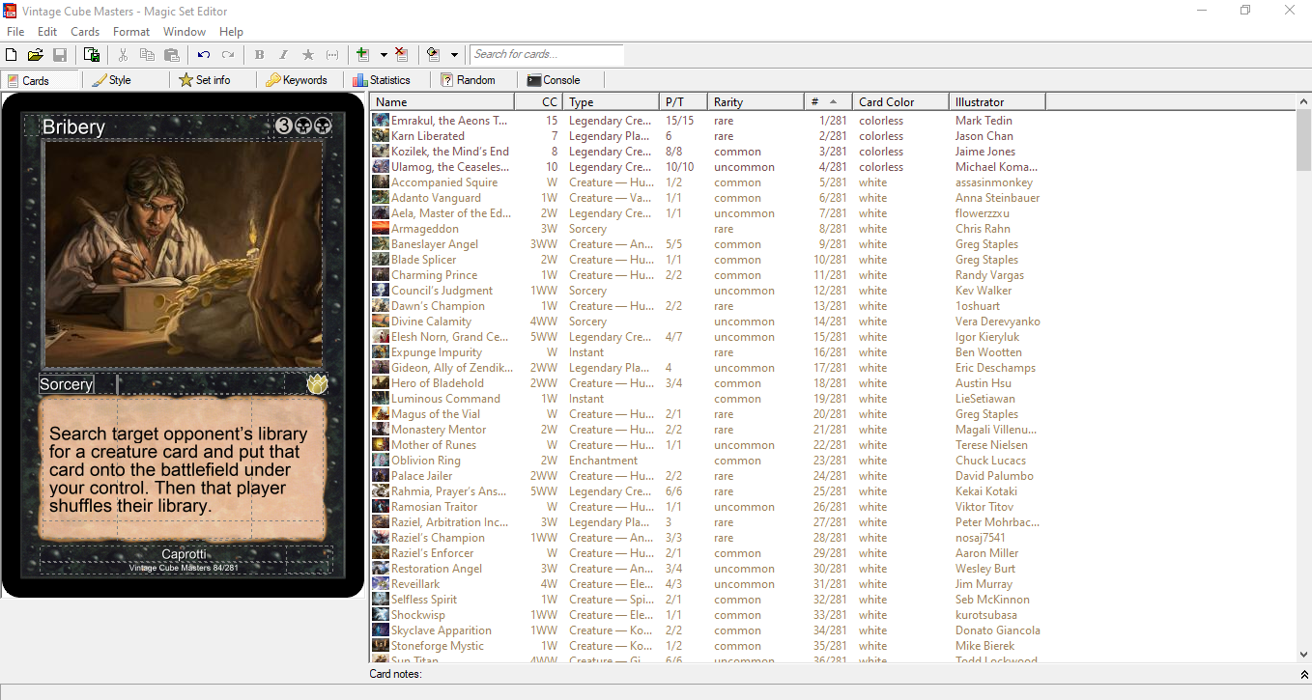Screen dimensions: 1312x700
Task: Sort list by Type column header
Action: 612,101
